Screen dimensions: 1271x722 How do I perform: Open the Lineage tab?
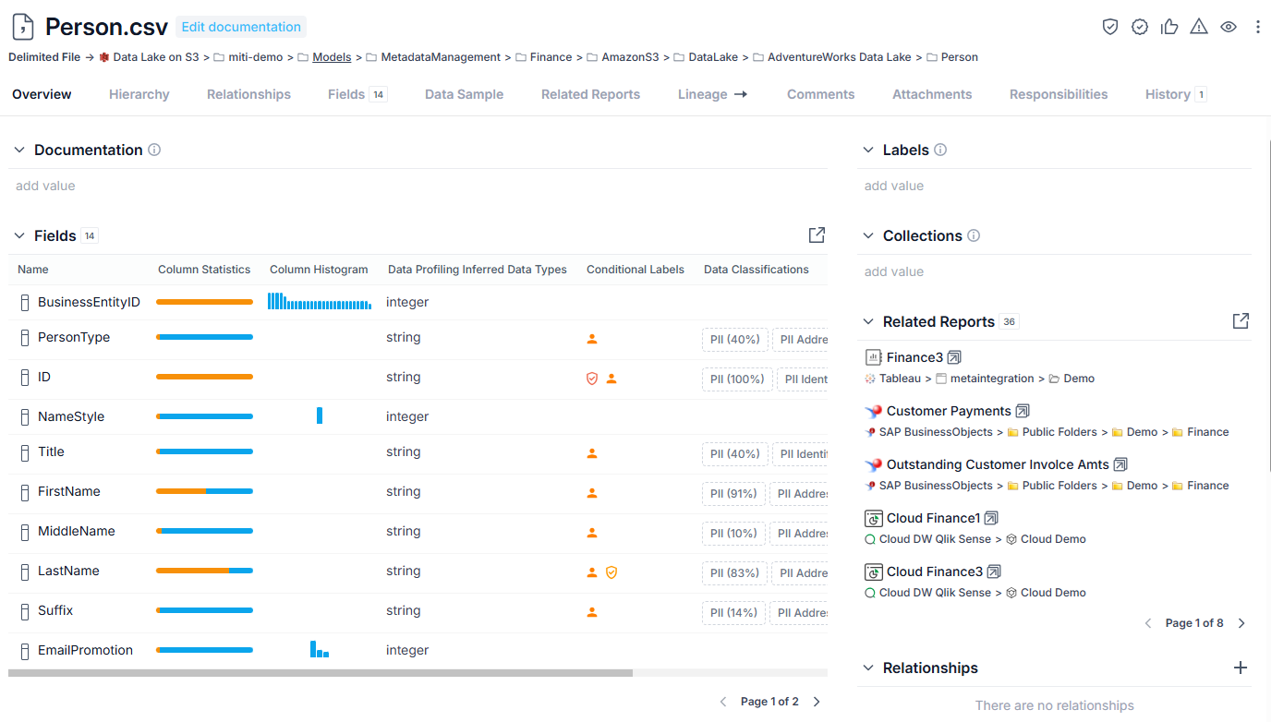(712, 94)
